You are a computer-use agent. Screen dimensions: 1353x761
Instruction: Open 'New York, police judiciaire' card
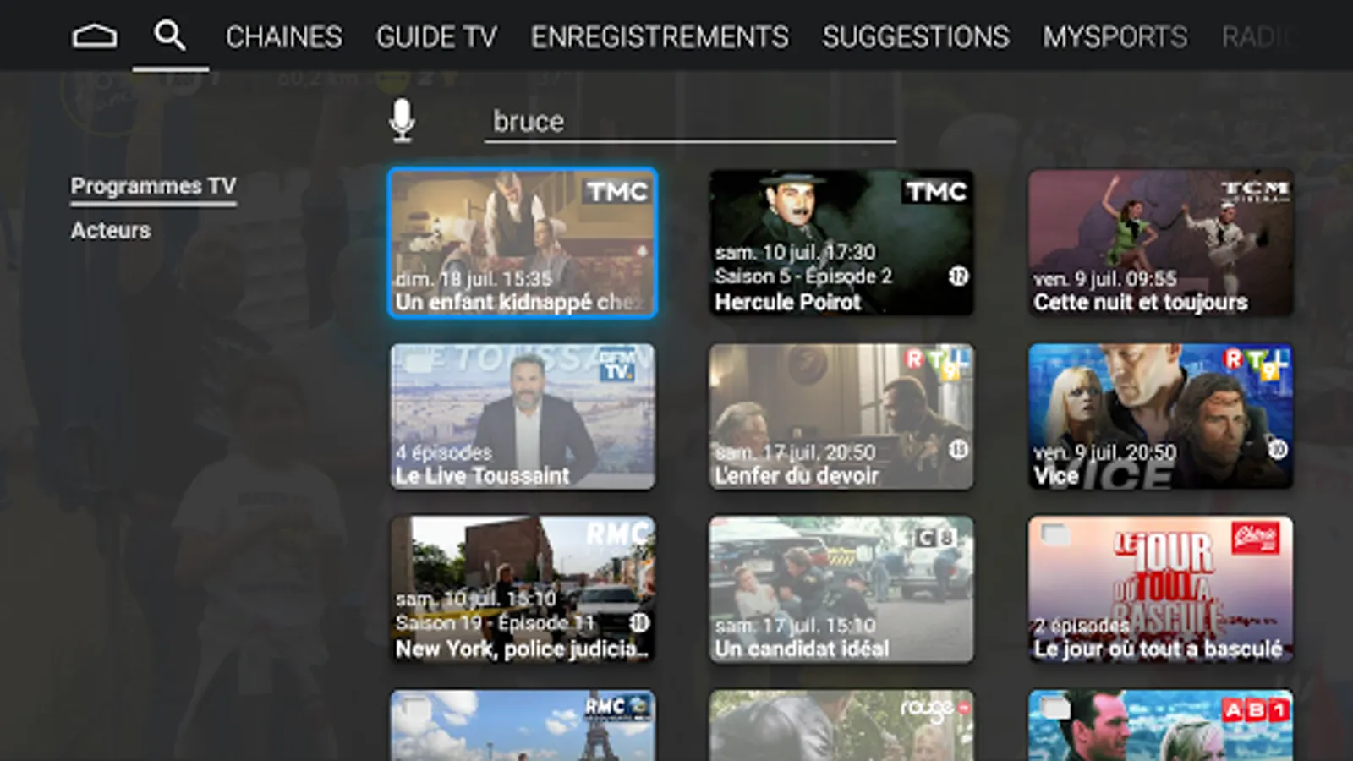[x=523, y=589]
